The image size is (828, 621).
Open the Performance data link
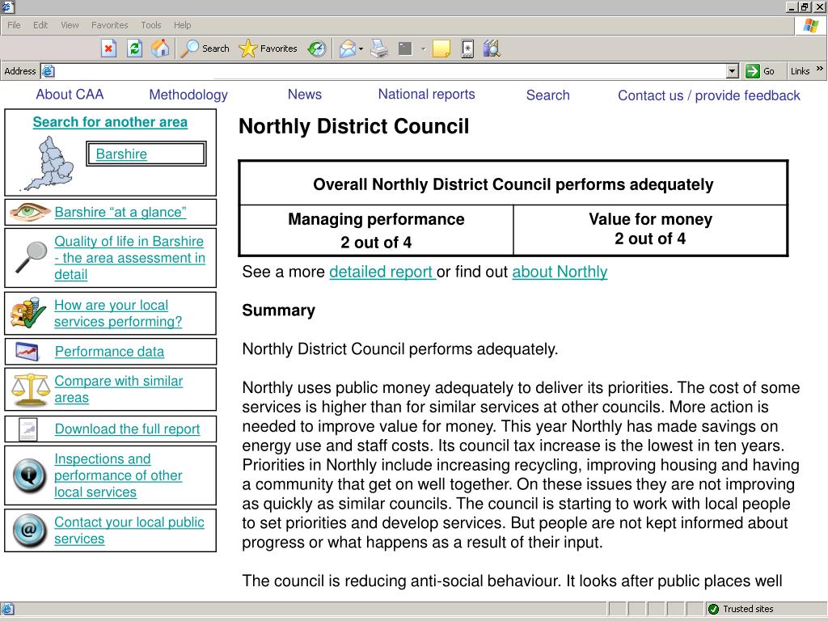(109, 352)
